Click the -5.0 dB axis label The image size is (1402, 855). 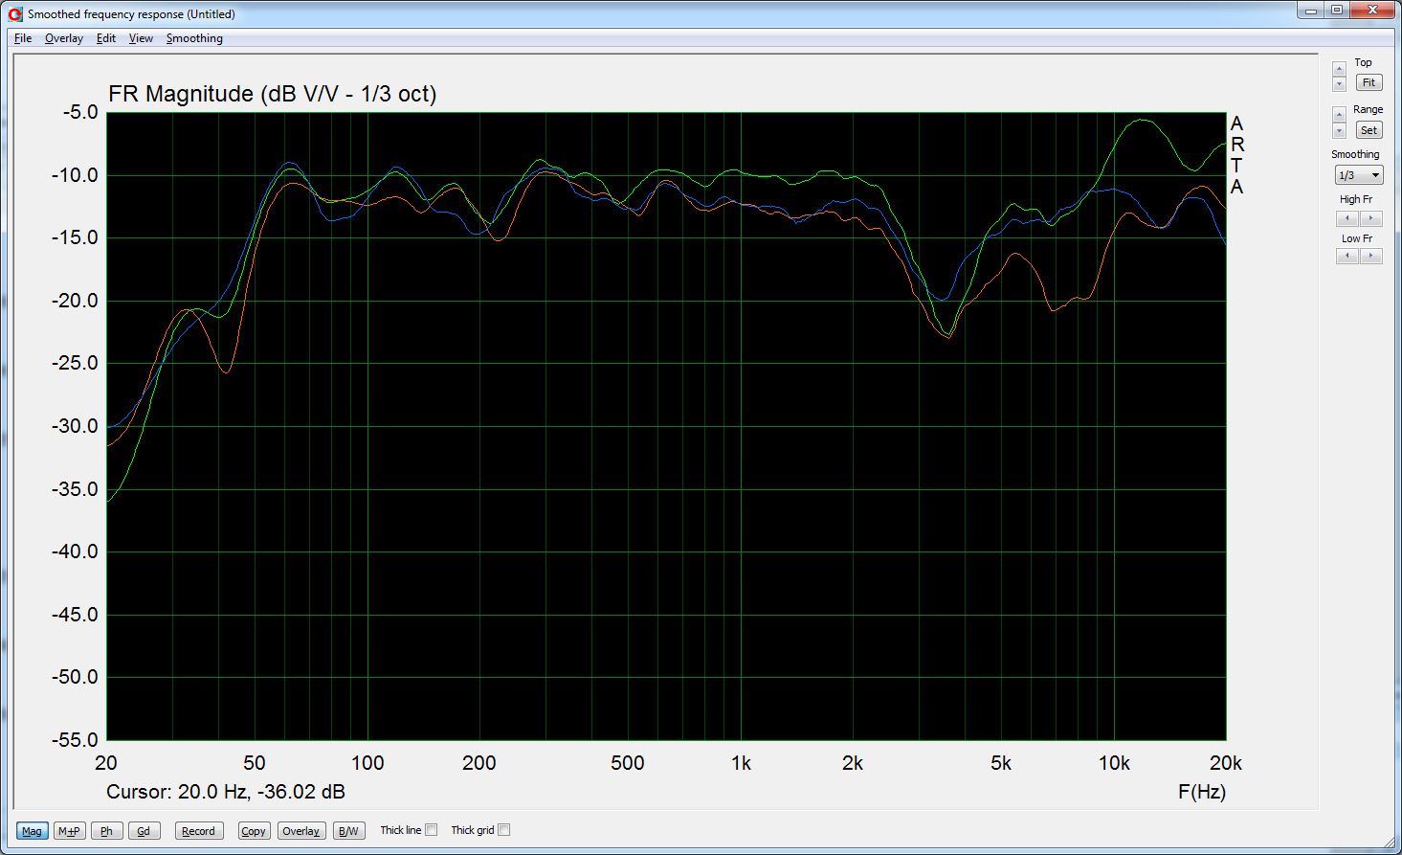coord(80,112)
